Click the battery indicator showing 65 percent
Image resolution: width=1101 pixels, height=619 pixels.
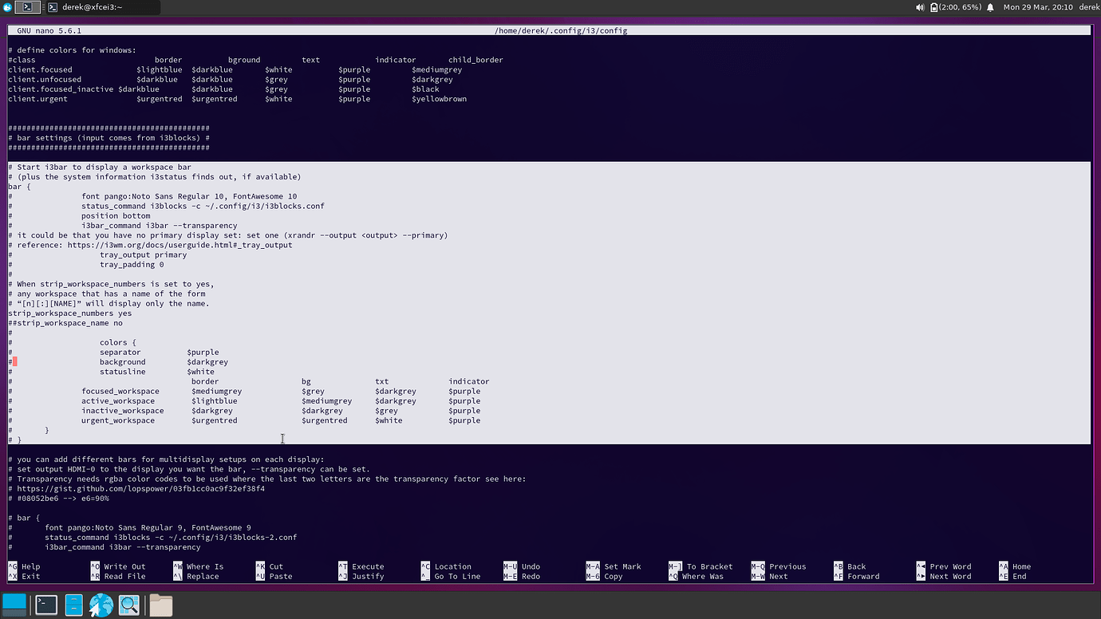click(955, 7)
